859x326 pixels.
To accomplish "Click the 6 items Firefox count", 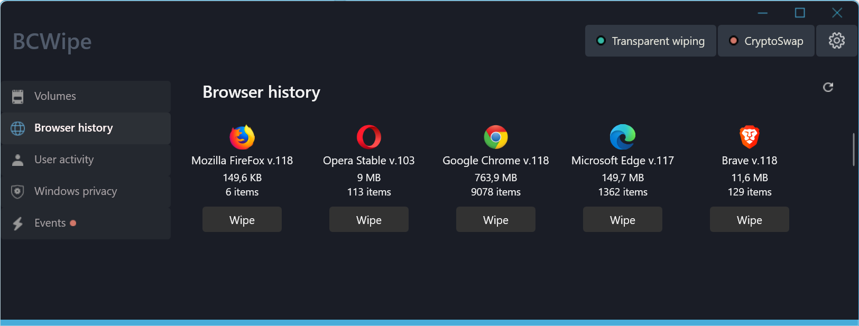I will tap(242, 192).
